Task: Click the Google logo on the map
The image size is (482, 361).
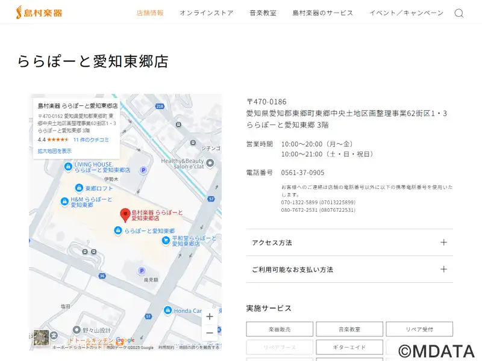Action: pyautogui.click(x=125, y=340)
